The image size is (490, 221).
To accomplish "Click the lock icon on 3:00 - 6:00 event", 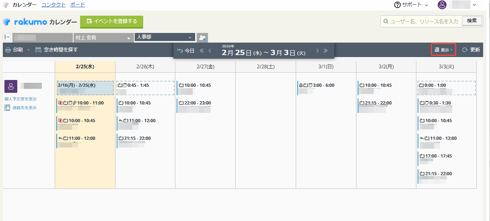I will pos(301,85).
